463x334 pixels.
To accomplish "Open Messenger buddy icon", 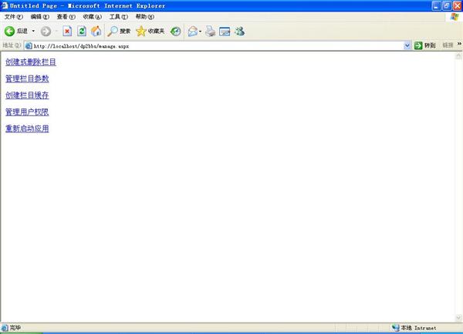I will [x=239, y=32].
